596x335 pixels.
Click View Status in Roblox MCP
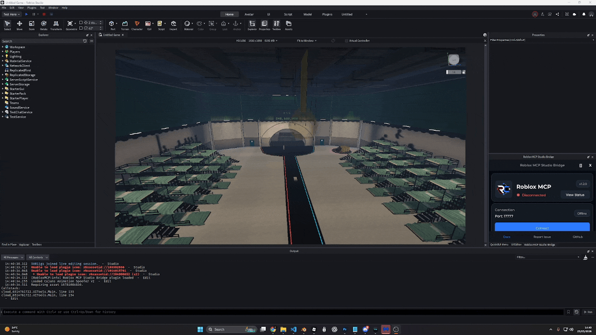pos(575,195)
